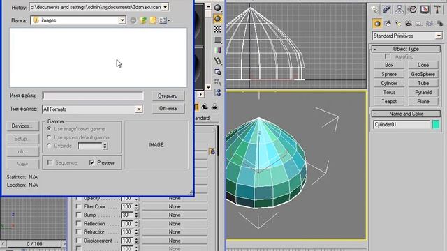Enable the Reflection map checkbox
447x251 pixels.
click(x=78, y=224)
